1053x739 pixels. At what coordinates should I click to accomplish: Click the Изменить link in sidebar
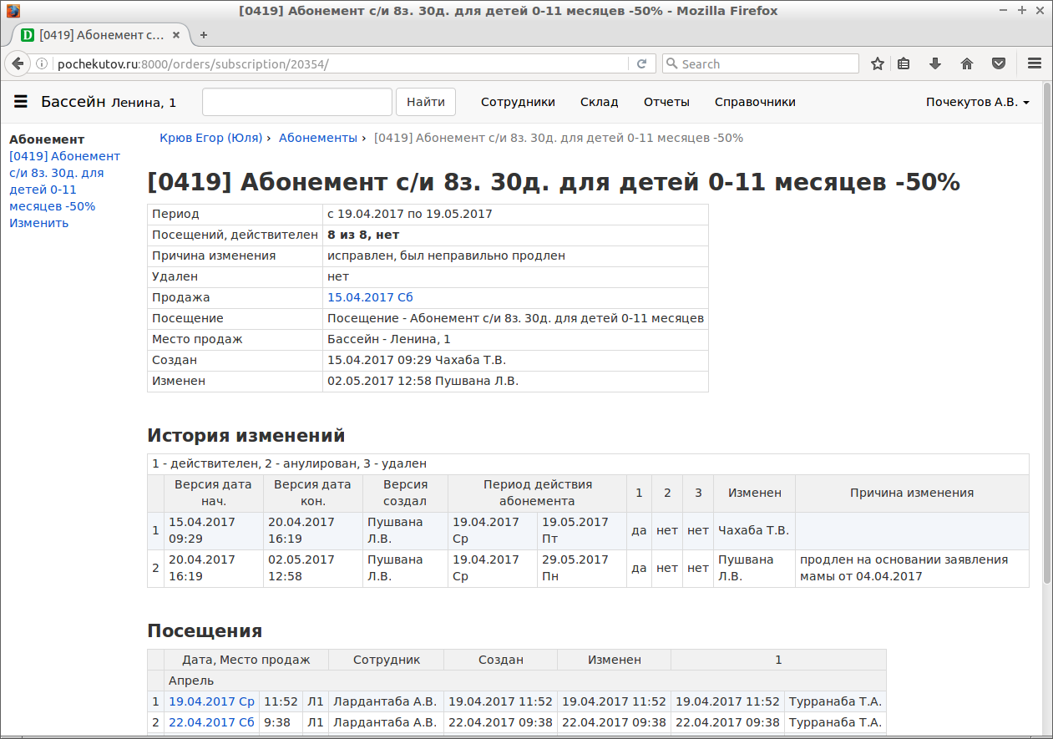39,223
